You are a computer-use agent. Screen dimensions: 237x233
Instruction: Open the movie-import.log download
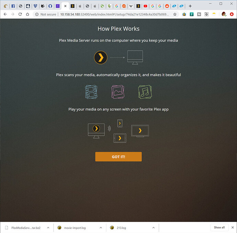pyautogui.click(x=76, y=228)
